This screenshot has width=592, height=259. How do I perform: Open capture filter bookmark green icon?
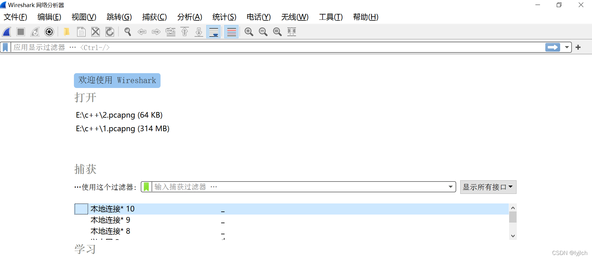(146, 187)
